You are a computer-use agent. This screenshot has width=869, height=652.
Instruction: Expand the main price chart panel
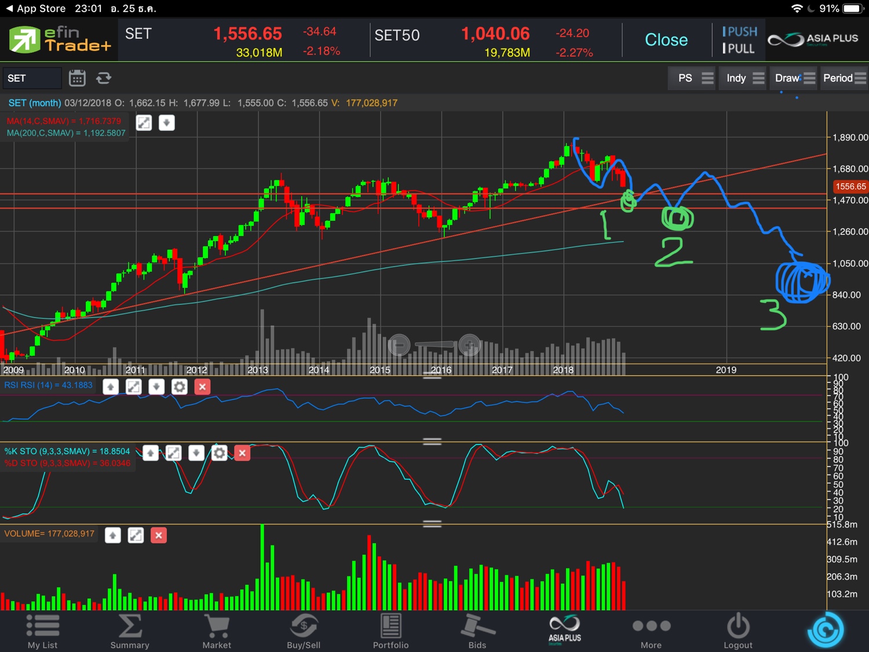coord(144,123)
